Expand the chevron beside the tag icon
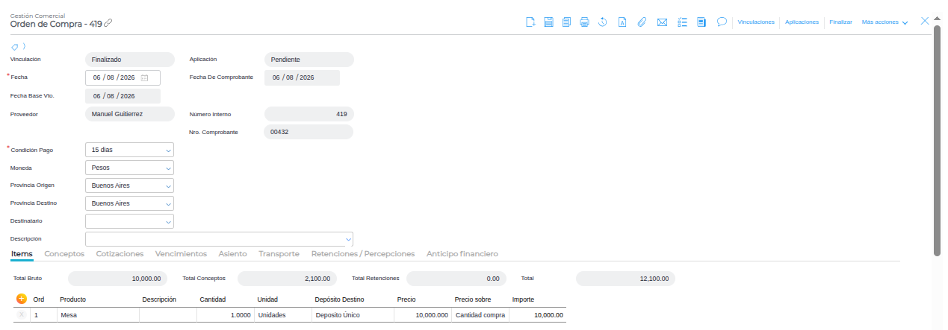The height and width of the screenshot is (330, 948). pyautogui.click(x=24, y=46)
